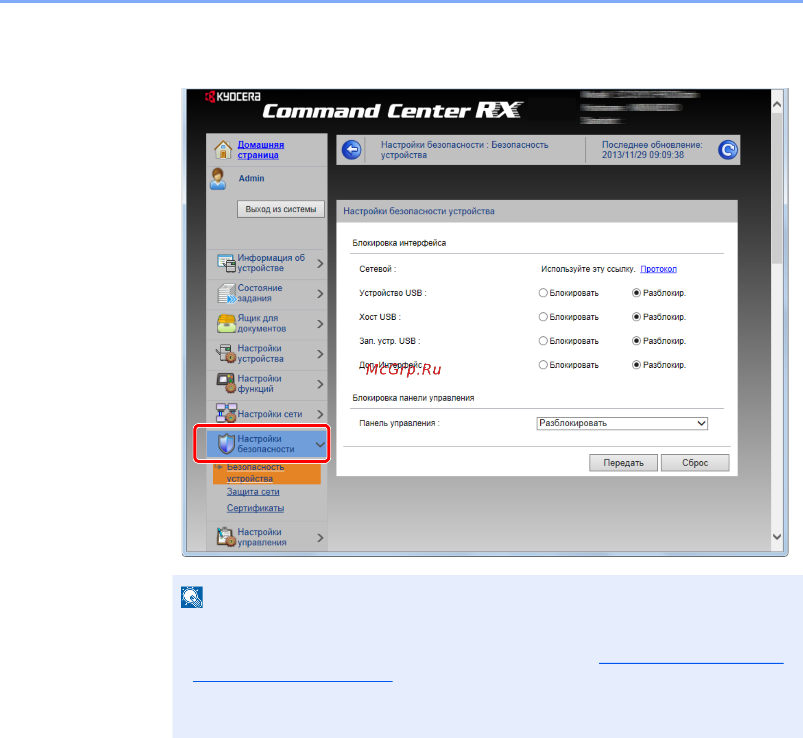Click the device settings gear icon
This screenshot has height=738, width=803.
pyautogui.click(x=226, y=354)
